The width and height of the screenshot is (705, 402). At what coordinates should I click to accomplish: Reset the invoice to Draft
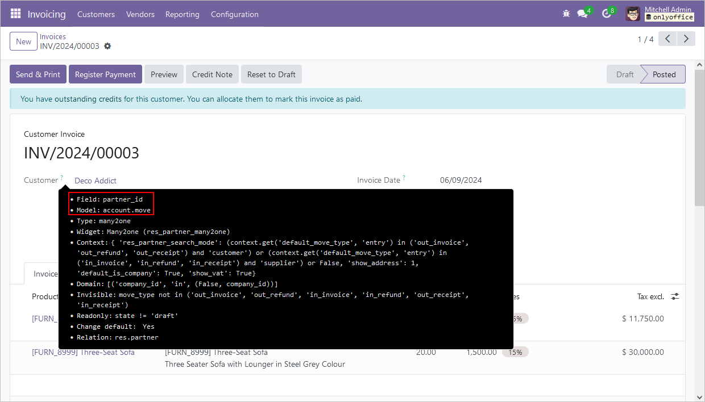pyautogui.click(x=271, y=74)
